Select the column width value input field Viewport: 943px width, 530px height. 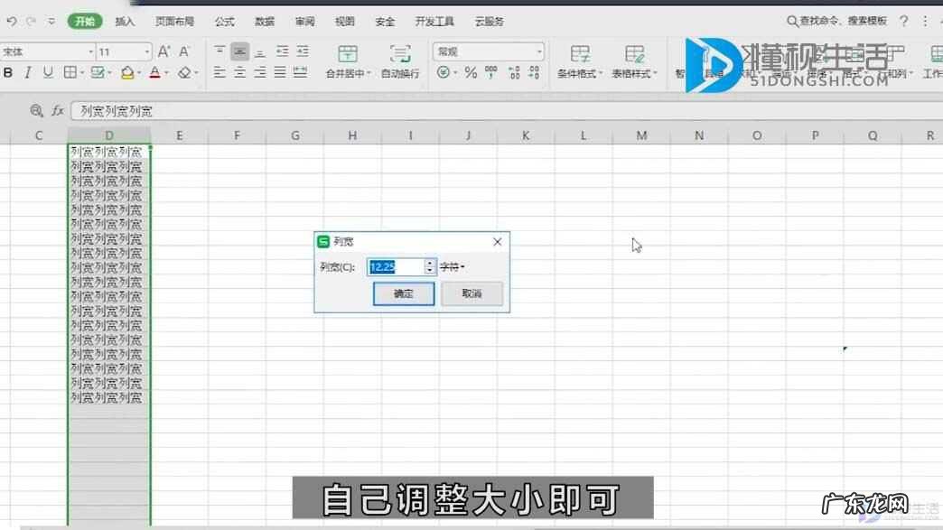(x=396, y=266)
